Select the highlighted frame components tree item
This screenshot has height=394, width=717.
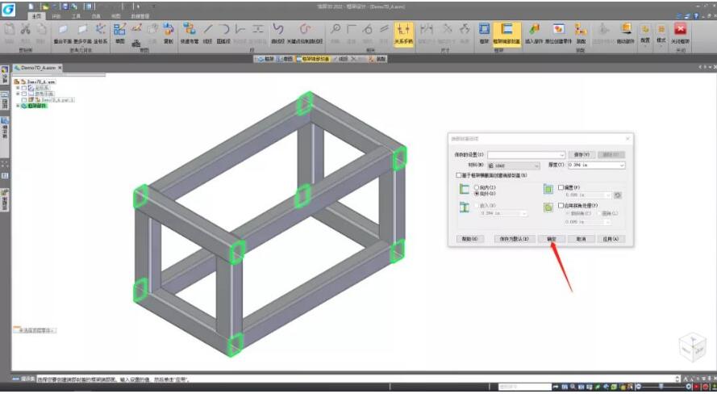pyautogui.click(x=37, y=106)
